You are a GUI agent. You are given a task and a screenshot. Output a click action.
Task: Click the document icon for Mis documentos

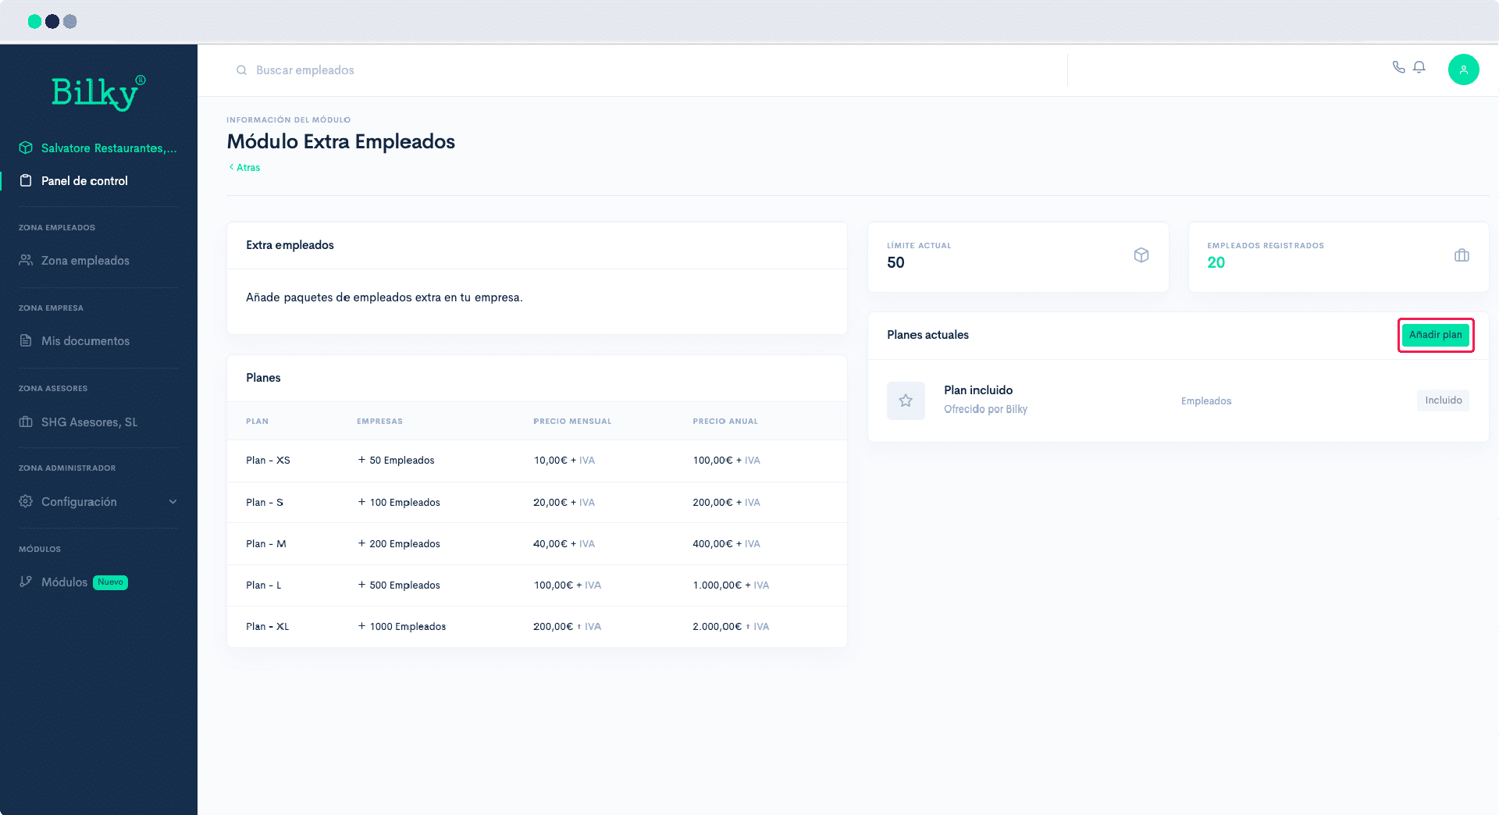tap(26, 340)
